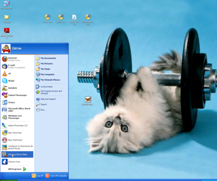Image resolution: width=217 pixels, height=181 pixels.
Task: Launch Skype from the Start menu
Action: click(17, 81)
